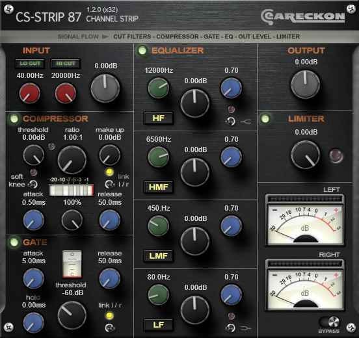Toggle the gate link l/r yellow LED
359x338 pixels.
[109, 315]
